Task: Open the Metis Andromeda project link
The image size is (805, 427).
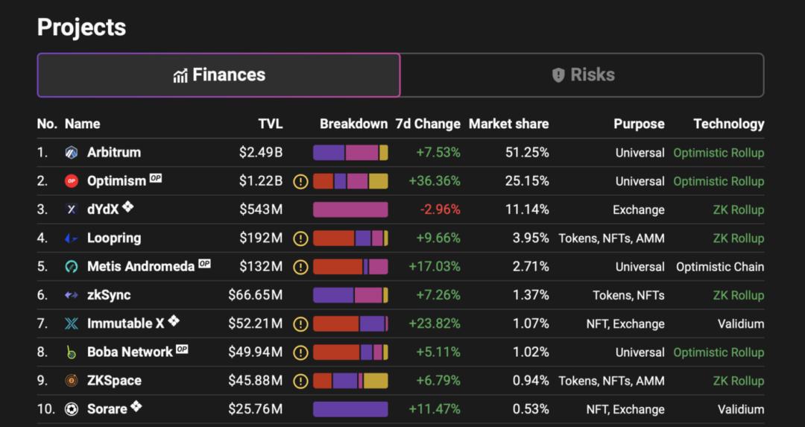Action: coord(141,267)
